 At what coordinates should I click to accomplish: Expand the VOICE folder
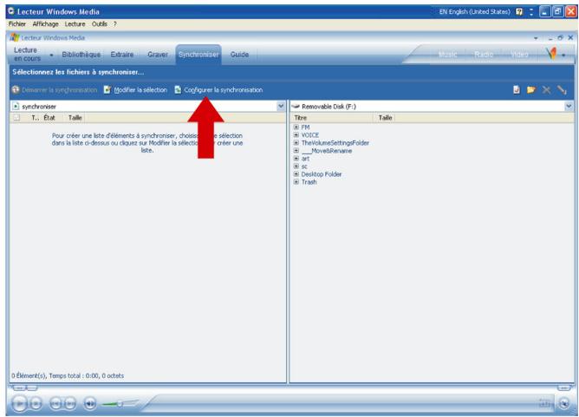tap(296, 135)
